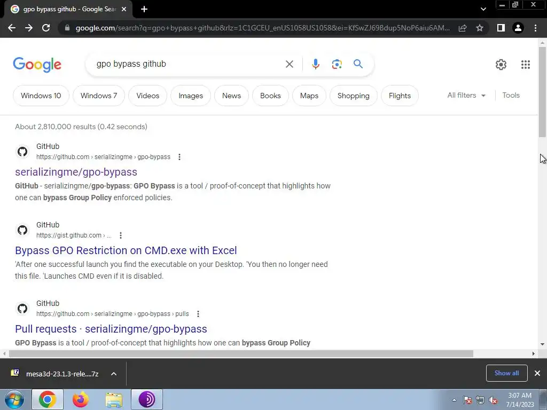Clear the search box text
Image resolution: width=547 pixels, height=410 pixels.
289,64
